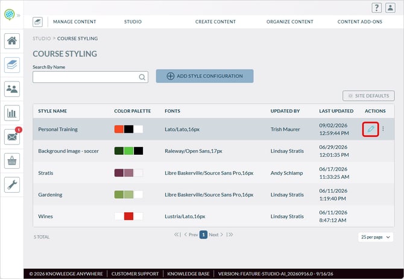Screen dimensions: 404x279
Task: Open the wrench tools sidebar icon
Action: pos(12,185)
